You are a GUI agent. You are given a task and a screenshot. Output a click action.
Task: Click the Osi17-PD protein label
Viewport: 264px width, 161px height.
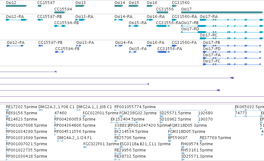pos(212,49)
